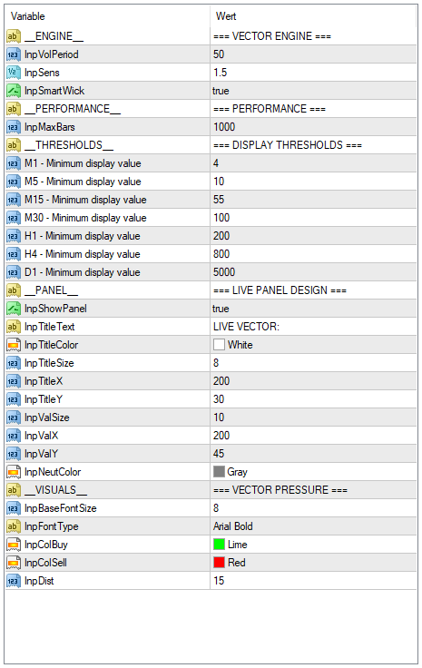Select the '=== LIVE PANEL DESIGN ===' value
This screenshot has width=422, height=668.
tap(280, 290)
